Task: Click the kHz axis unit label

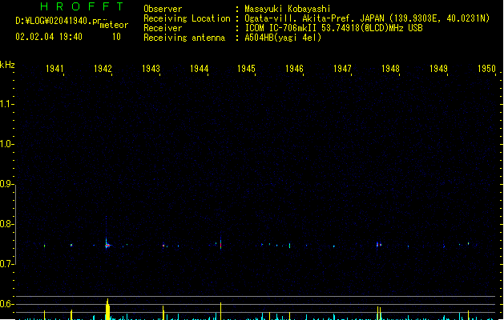Action: (7, 65)
